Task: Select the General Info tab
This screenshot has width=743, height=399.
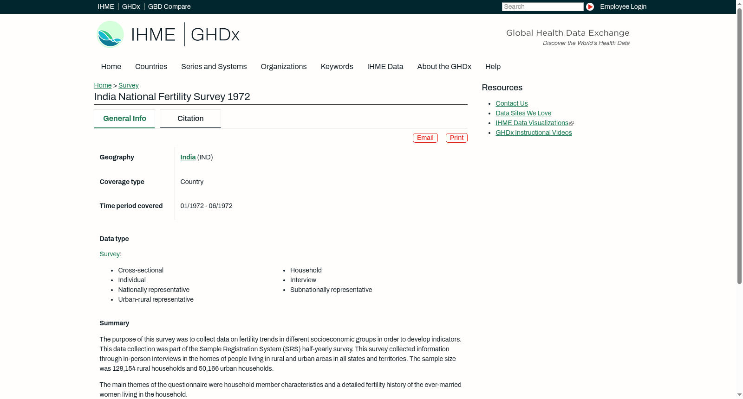Action: click(x=124, y=119)
